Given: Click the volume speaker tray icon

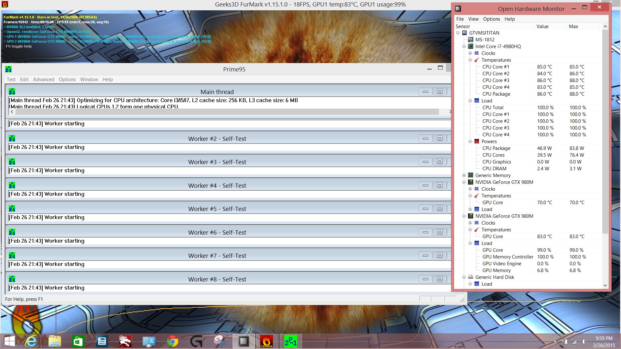Looking at the screenshot, I should pyautogui.click(x=584, y=342).
